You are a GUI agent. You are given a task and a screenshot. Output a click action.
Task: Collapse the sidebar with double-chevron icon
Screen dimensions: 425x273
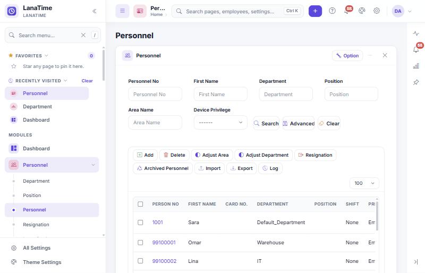(95, 11)
